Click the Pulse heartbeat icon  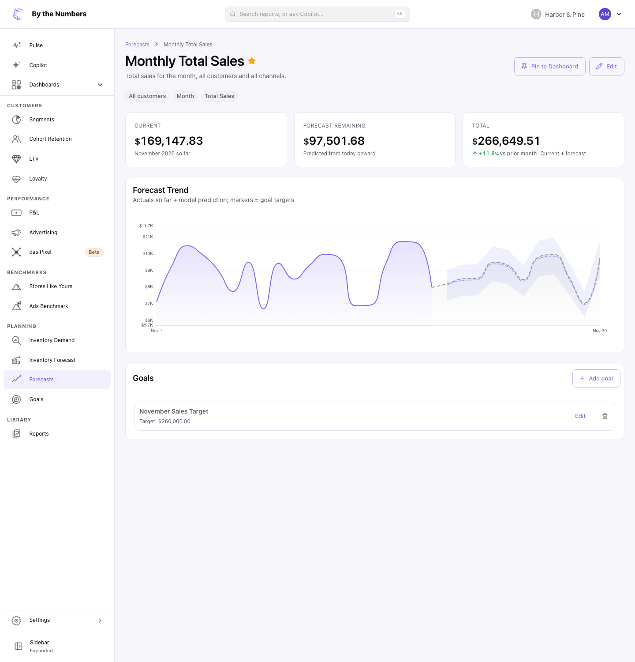pos(16,45)
